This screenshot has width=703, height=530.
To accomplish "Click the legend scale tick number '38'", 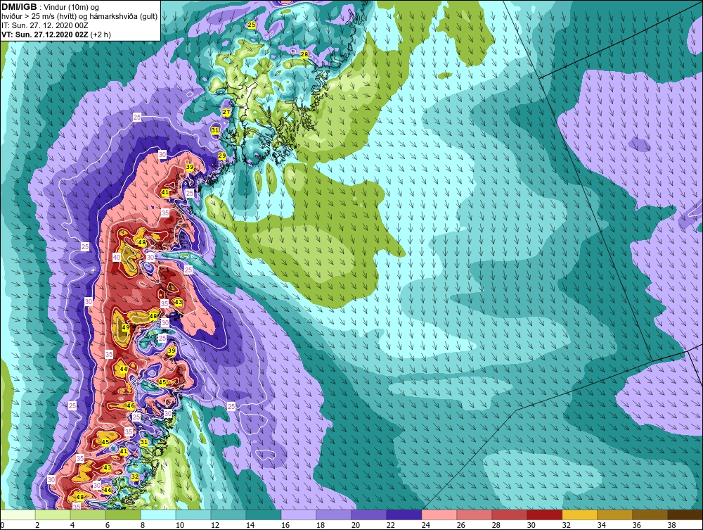I will point(671,525).
